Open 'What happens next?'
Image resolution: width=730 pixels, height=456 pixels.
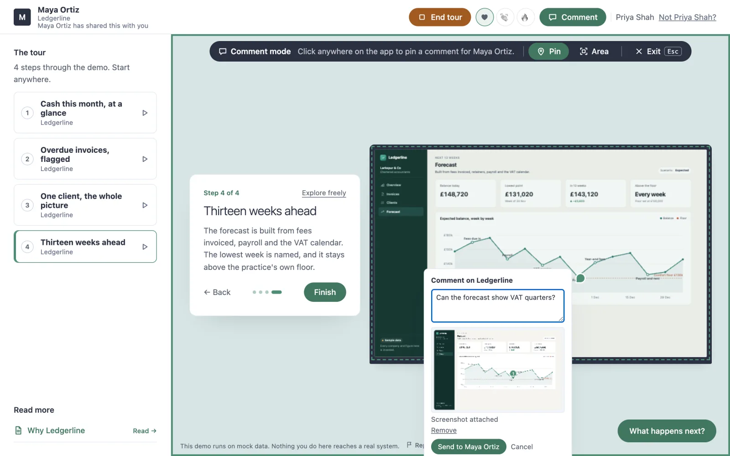coord(667,431)
